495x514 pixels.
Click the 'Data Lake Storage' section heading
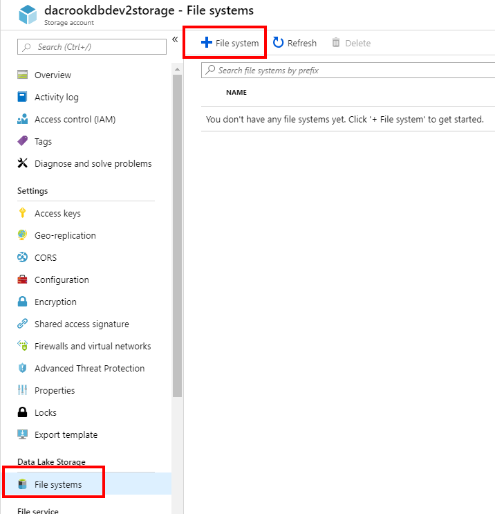pyautogui.click(x=51, y=461)
